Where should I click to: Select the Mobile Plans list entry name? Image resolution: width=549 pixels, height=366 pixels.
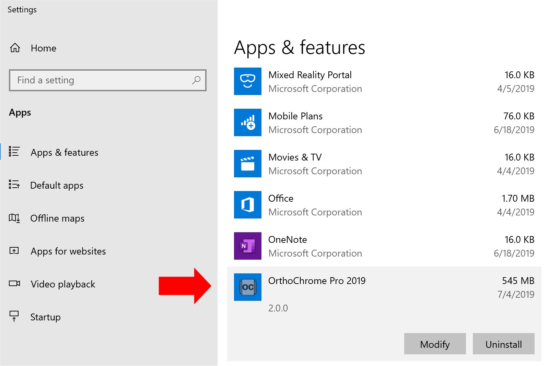pos(295,116)
